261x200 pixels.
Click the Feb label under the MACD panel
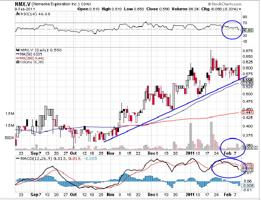tap(228, 194)
